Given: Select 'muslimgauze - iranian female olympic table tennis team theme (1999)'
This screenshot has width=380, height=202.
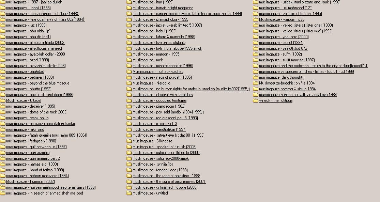Looking at the screenshot, I should tap(187, 14).
